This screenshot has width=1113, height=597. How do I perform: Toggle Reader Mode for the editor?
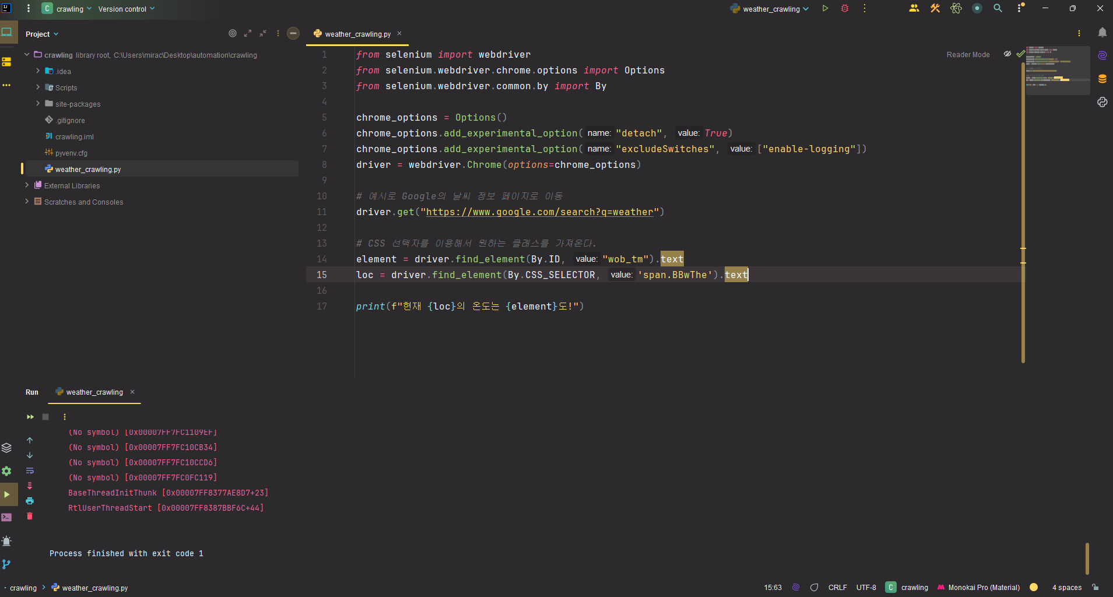(x=968, y=54)
